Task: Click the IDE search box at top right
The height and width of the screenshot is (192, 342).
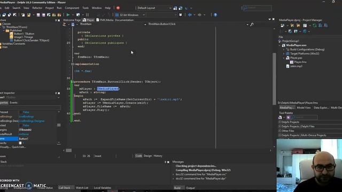Action: [258, 8]
